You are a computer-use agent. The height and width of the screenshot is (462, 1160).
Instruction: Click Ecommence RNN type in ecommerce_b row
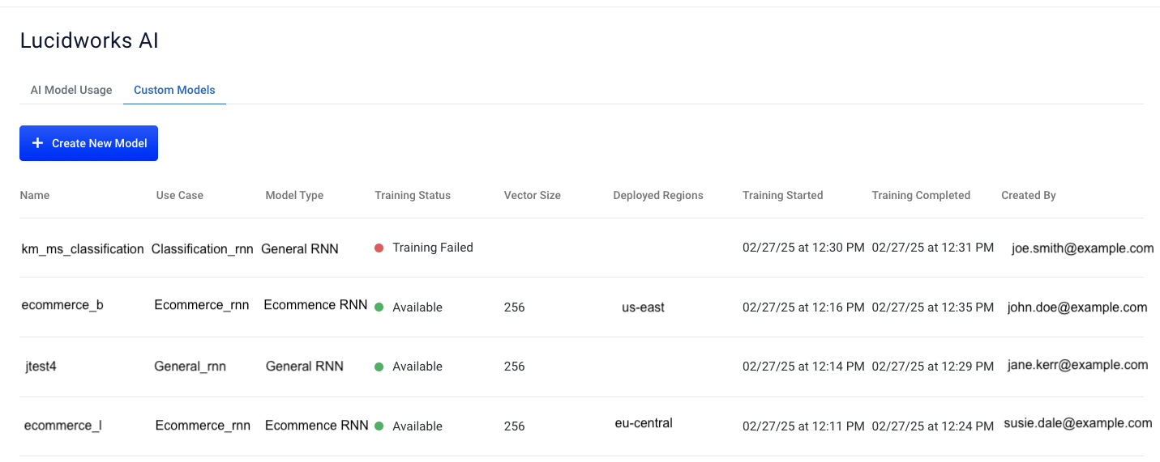(x=315, y=305)
